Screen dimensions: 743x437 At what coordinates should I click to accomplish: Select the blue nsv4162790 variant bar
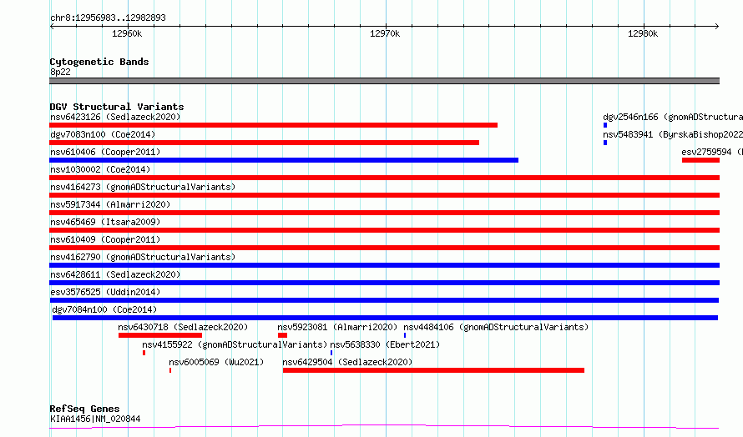(x=384, y=265)
